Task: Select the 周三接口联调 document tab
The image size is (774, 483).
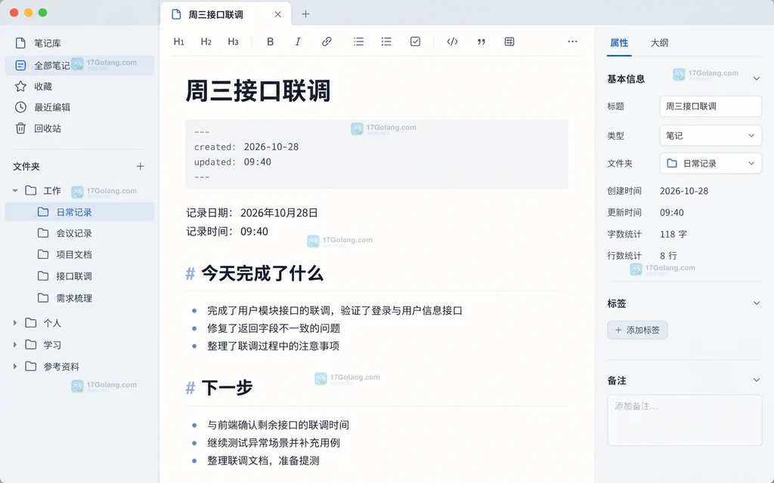Action: [x=225, y=14]
